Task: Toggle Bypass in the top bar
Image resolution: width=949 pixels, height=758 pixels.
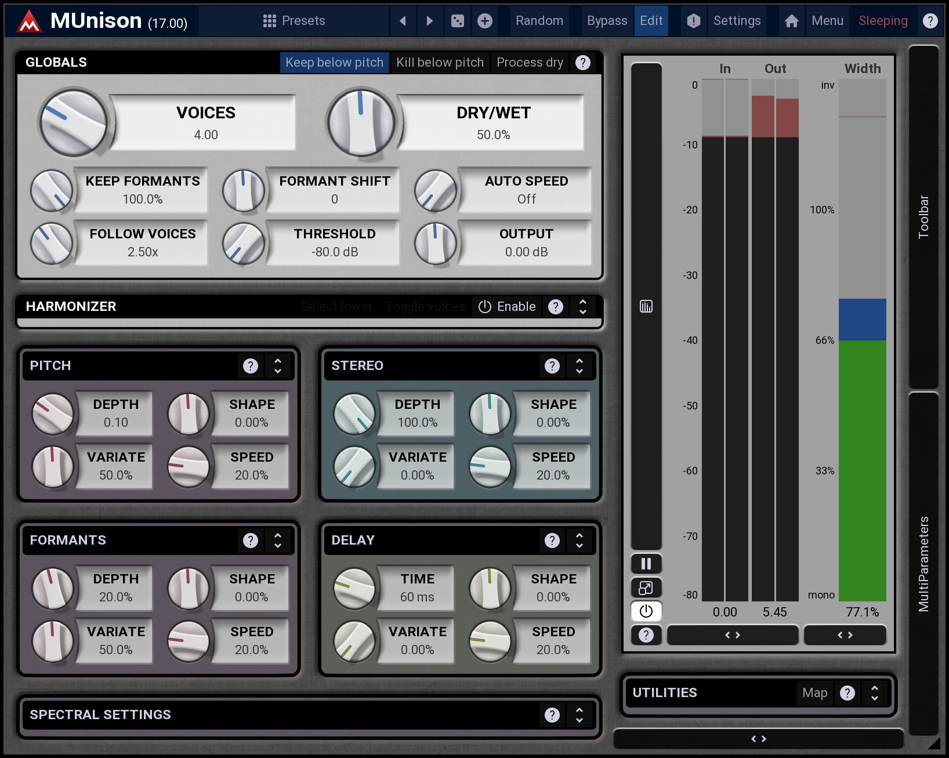Action: [607, 21]
